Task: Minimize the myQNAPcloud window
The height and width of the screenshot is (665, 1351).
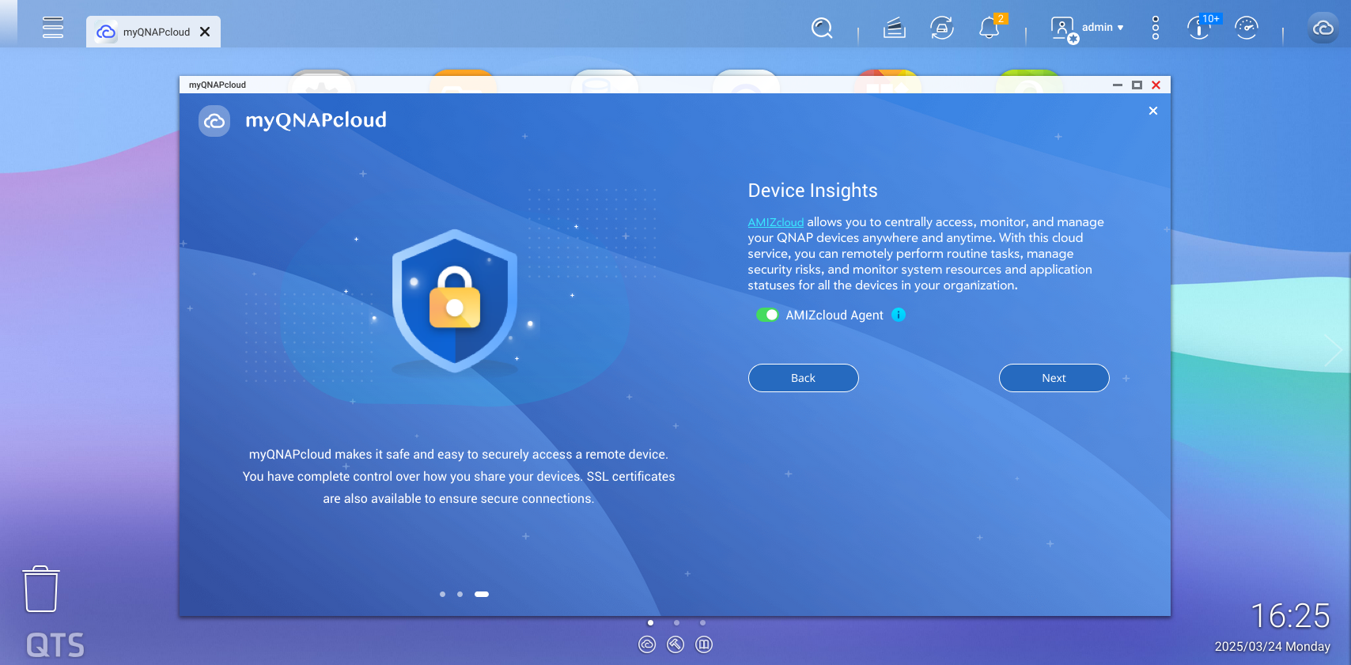Action: [1118, 85]
